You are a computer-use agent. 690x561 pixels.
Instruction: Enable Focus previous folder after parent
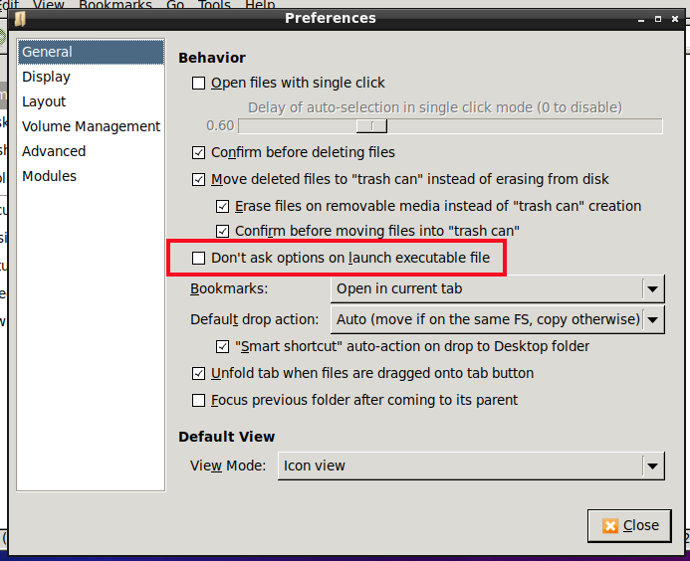tap(198, 401)
